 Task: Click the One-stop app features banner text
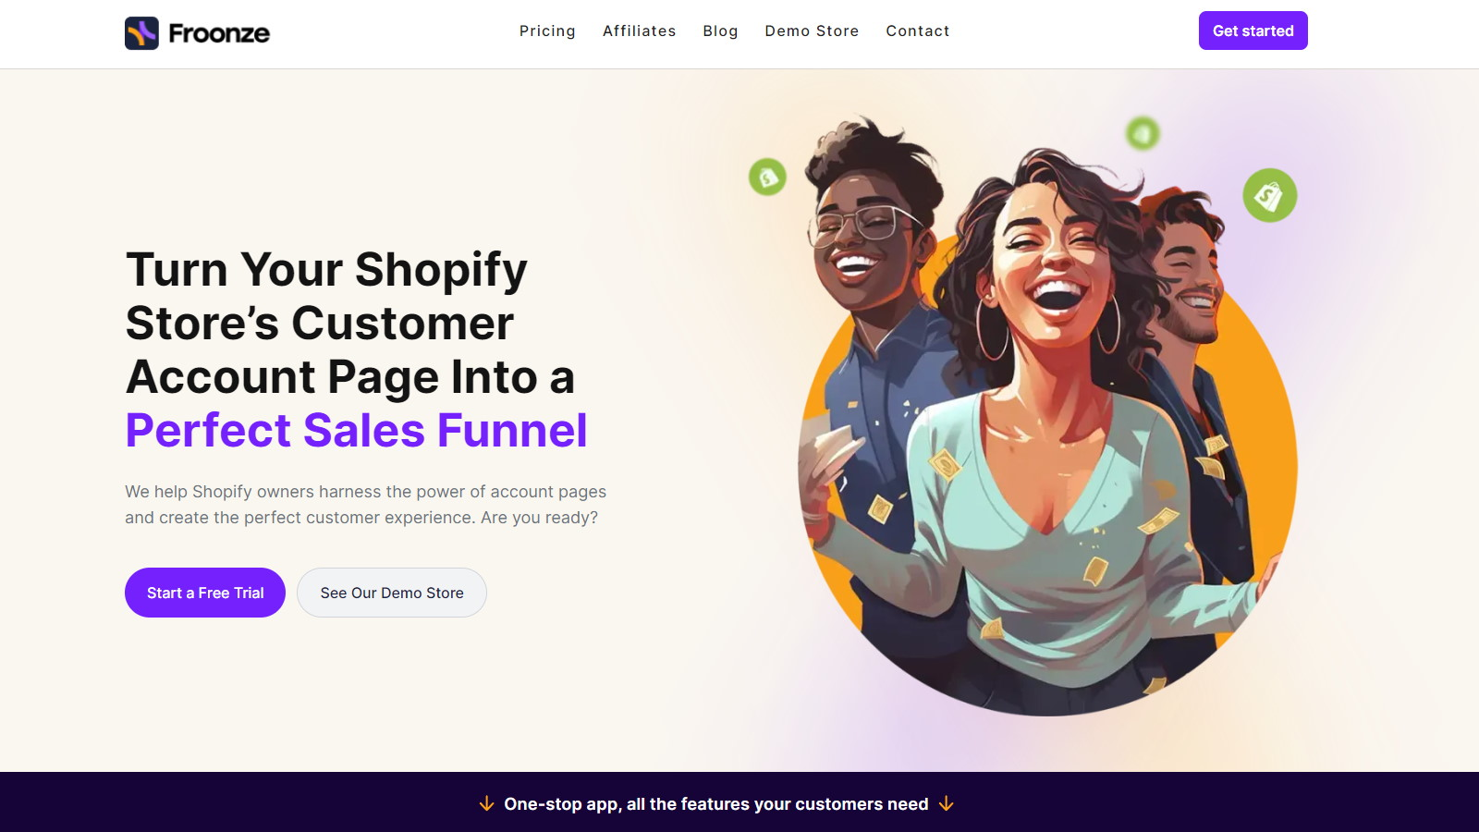(x=716, y=804)
